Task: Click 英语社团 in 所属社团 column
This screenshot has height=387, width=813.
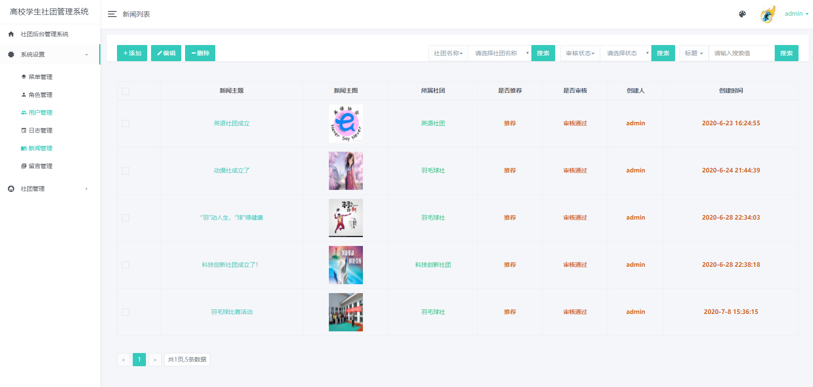Action: point(433,123)
